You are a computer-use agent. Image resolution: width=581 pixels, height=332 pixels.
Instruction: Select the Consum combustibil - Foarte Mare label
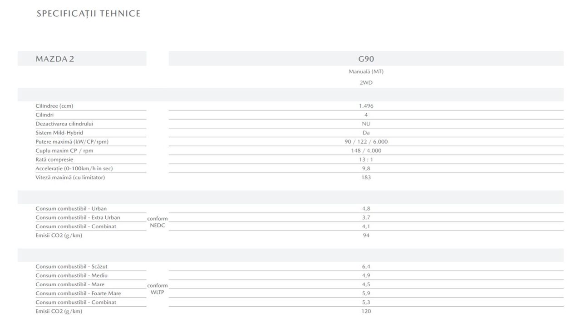point(79,294)
